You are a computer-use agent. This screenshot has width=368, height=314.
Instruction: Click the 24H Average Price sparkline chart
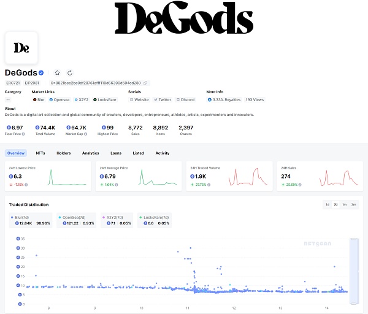click(158, 178)
